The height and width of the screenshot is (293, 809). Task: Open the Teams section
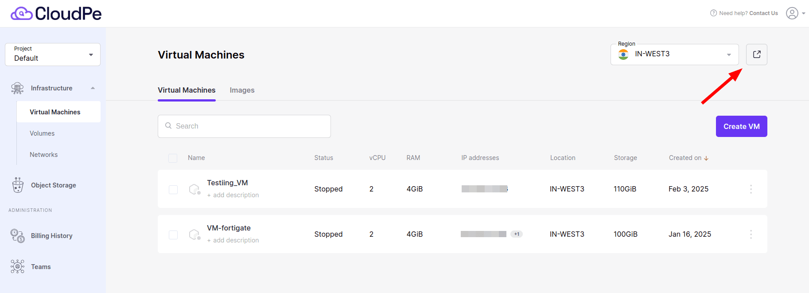41,266
